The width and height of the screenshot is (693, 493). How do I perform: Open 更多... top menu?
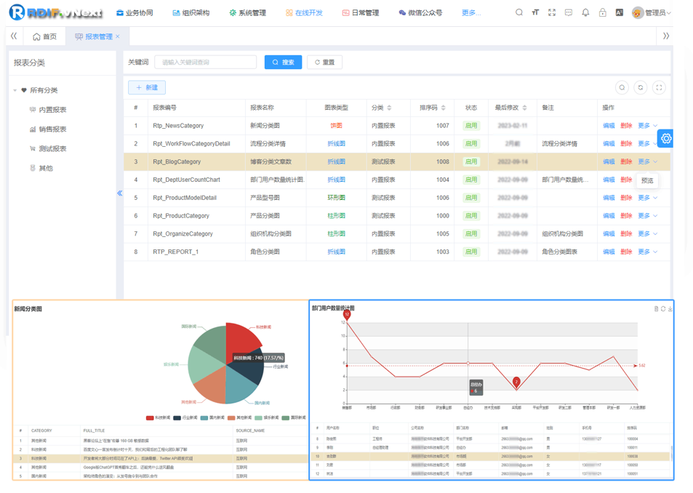coord(471,13)
